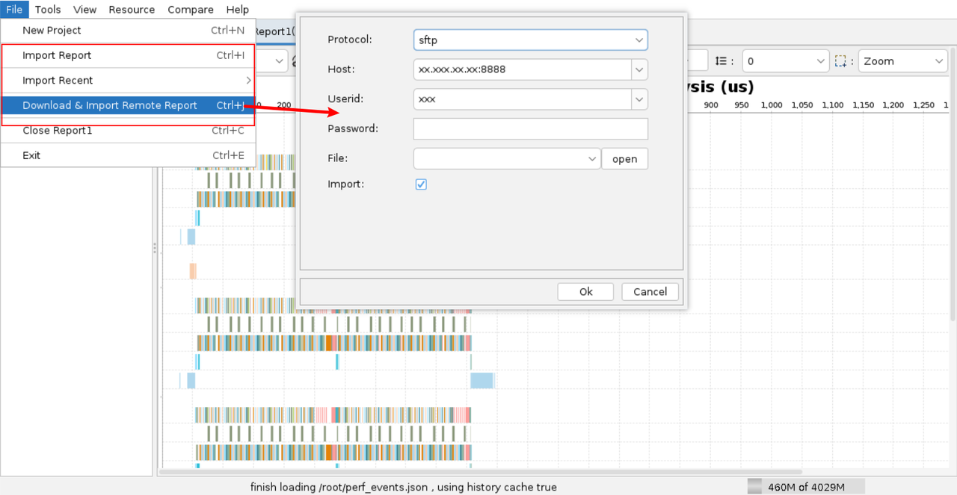
Task: Click the 460M of 4029M memory bar
Action: (x=806, y=487)
